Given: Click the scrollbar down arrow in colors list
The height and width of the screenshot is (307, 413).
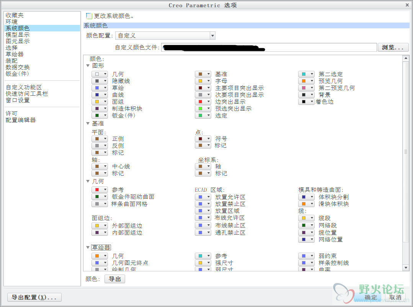Looking at the screenshot, I should click(x=406, y=268).
